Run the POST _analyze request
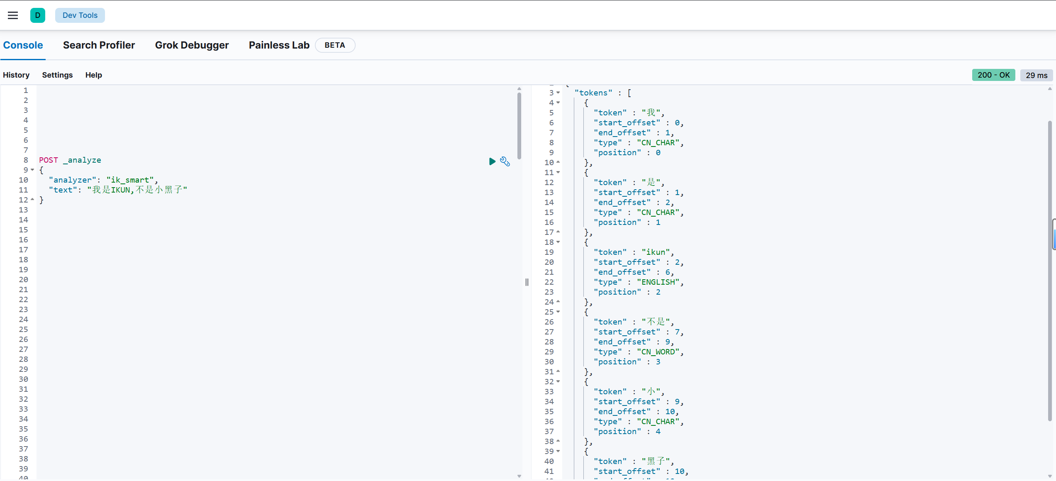 coord(492,161)
